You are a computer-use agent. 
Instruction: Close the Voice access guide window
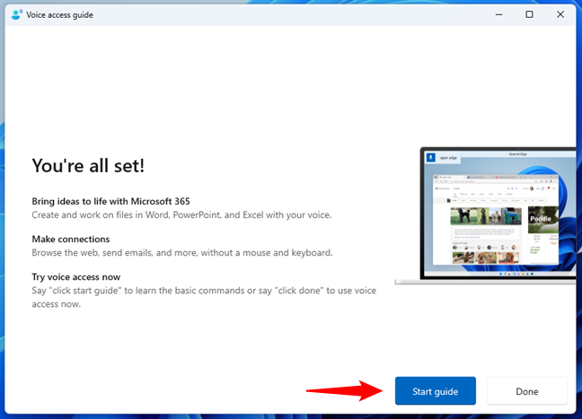pos(560,14)
